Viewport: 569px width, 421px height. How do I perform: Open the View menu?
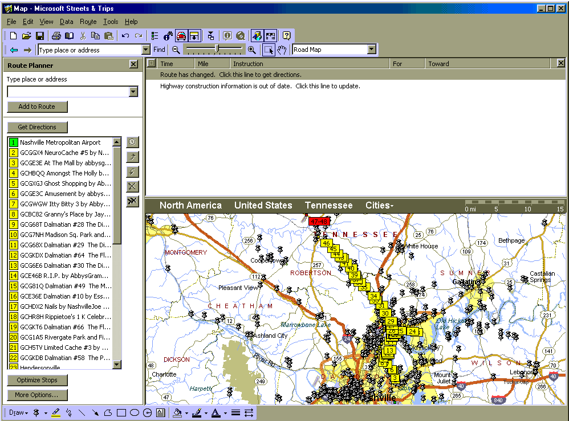[x=46, y=22]
